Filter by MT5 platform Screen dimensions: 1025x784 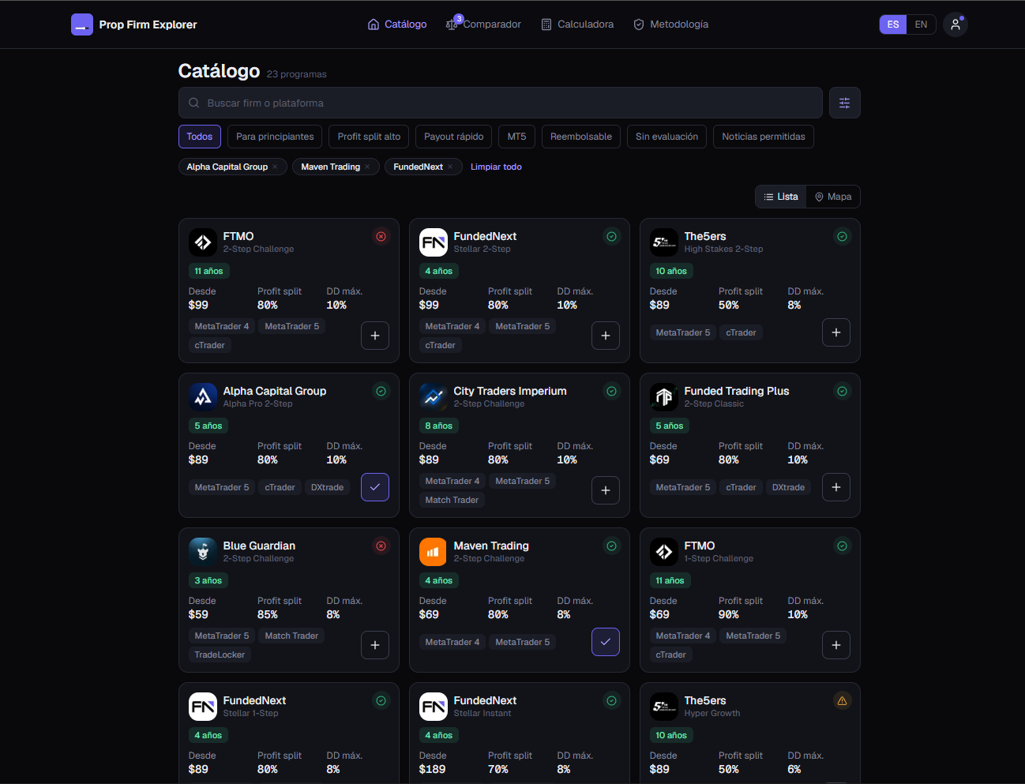click(517, 137)
